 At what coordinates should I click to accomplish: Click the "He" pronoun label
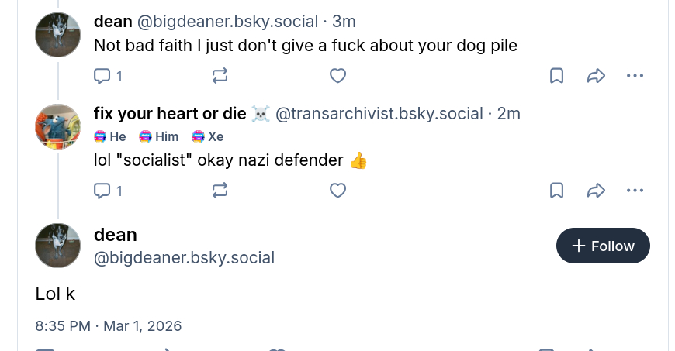pos(110,137)
